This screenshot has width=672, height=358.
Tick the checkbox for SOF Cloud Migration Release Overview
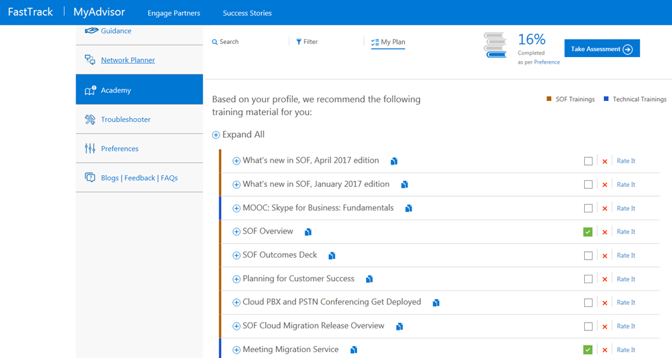(588, 327)
